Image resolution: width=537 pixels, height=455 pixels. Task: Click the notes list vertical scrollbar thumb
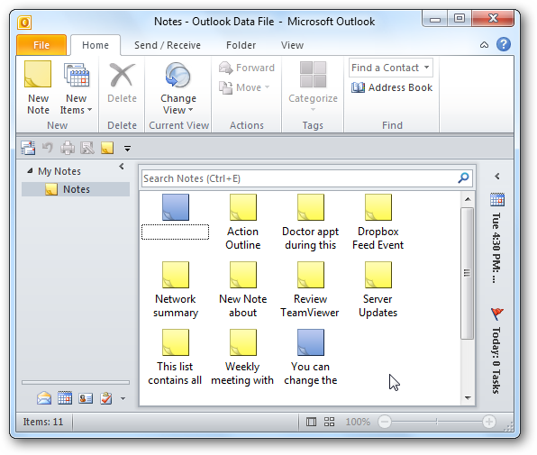pyautogui.click(x=467, y=273)
